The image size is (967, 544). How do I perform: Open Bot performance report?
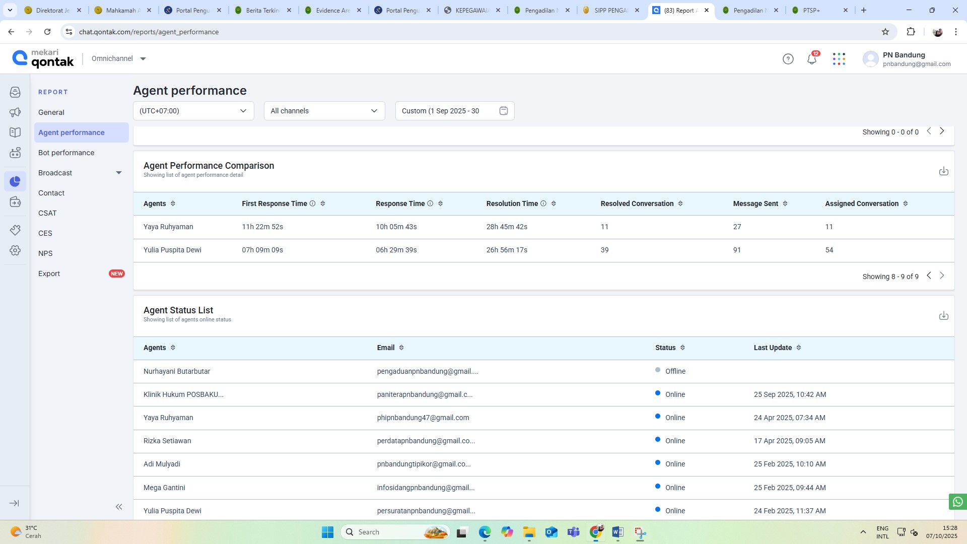click(66, 153)
